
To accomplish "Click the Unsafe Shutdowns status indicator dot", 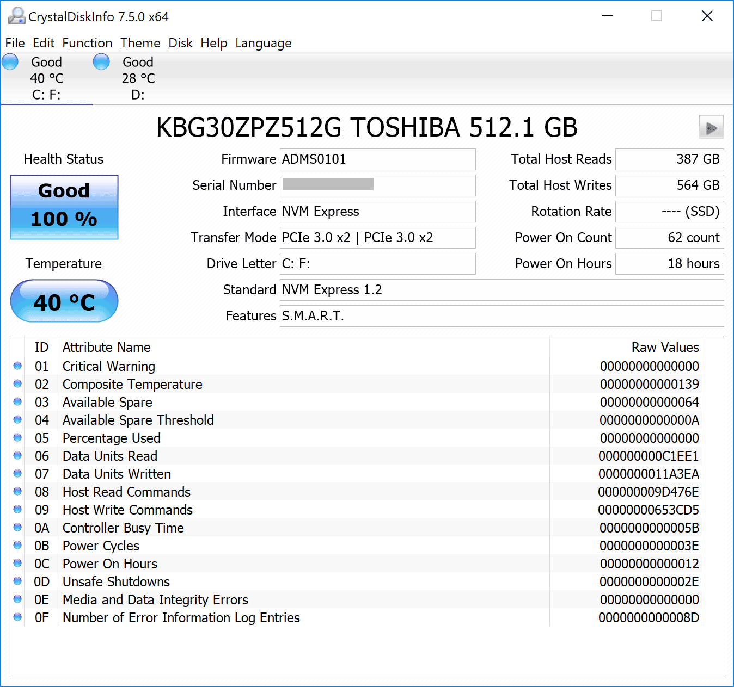I will point(17,581).
